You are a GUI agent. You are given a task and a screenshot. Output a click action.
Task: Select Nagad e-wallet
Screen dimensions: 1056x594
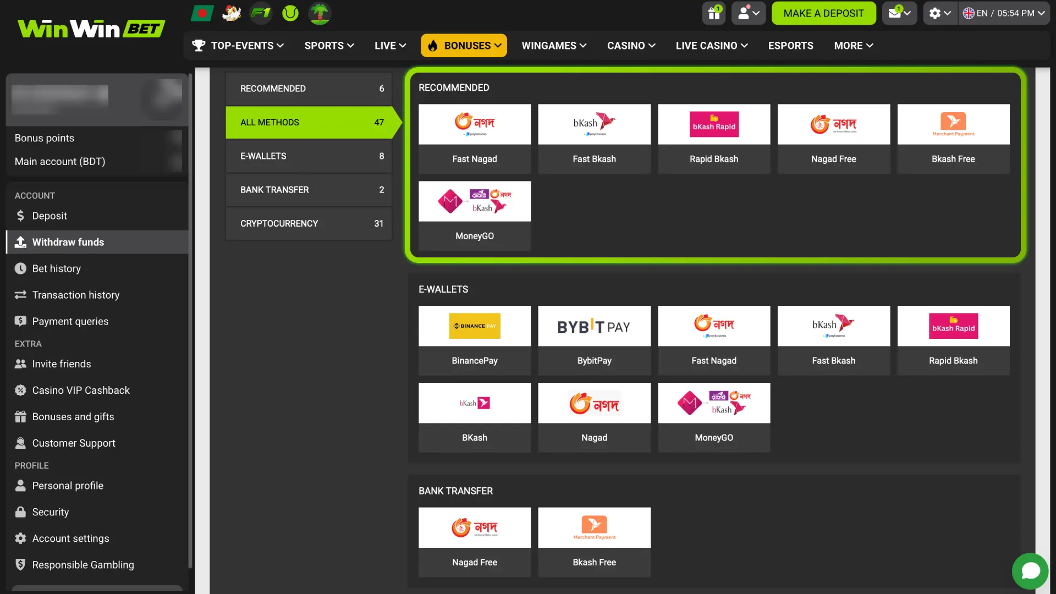click(x=594, y=417)
